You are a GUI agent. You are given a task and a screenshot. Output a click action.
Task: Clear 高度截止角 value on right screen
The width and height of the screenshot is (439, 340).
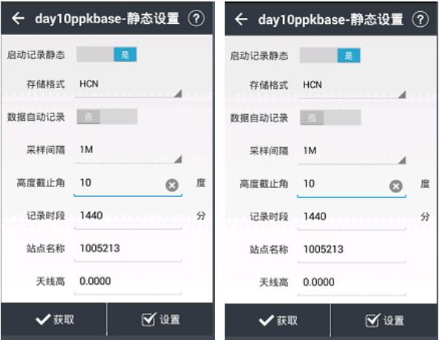(x=396, y=186)
